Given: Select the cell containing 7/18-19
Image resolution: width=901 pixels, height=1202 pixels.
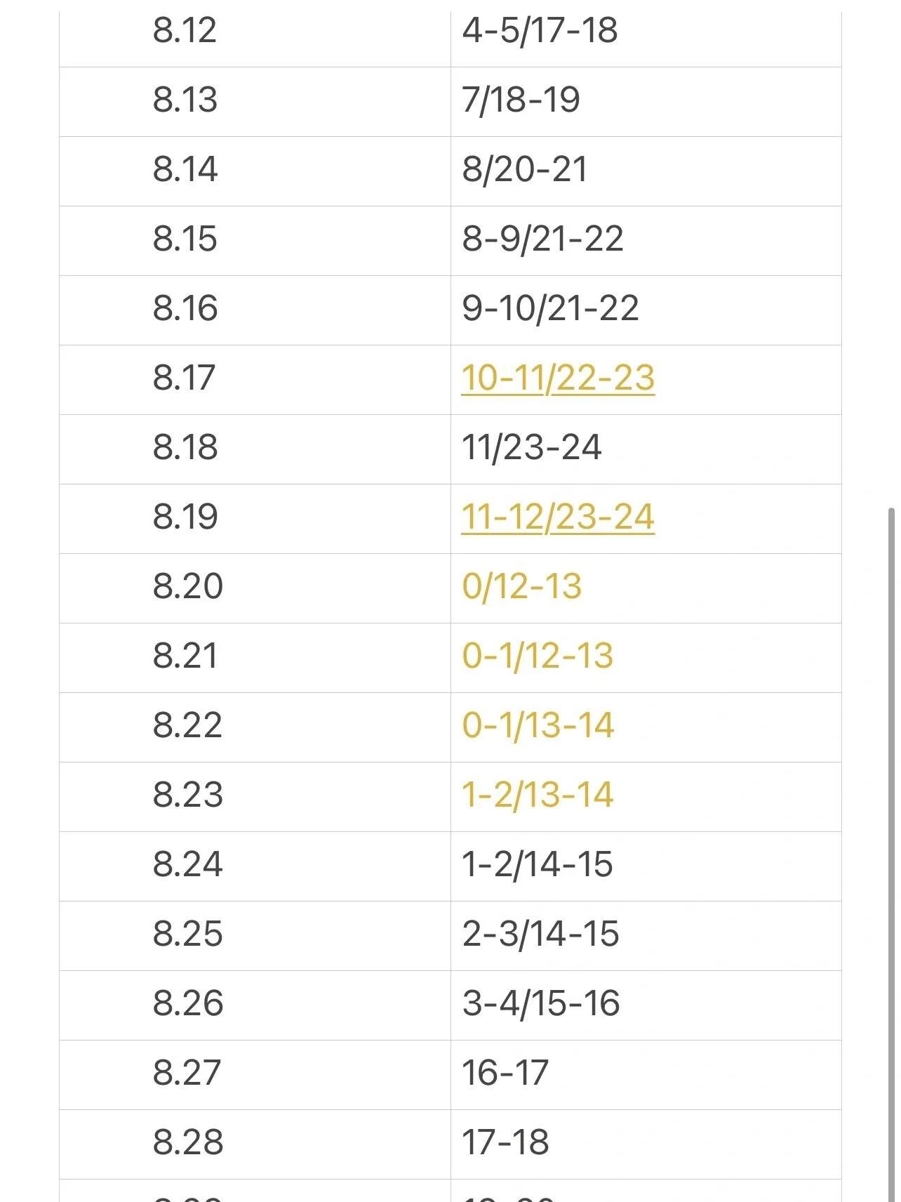Looking at the screenshot, I should point(646,102).
